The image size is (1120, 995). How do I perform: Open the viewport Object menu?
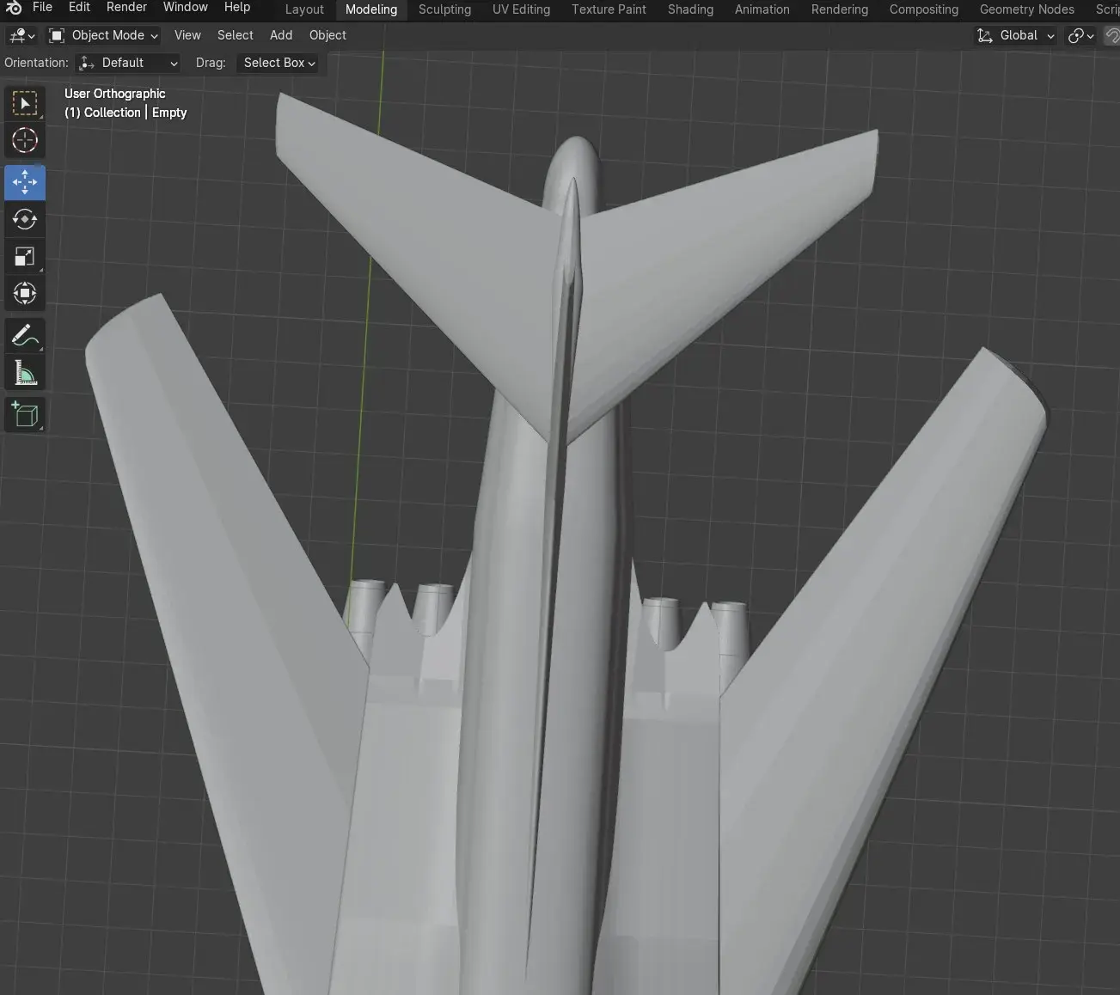(327, 35)
